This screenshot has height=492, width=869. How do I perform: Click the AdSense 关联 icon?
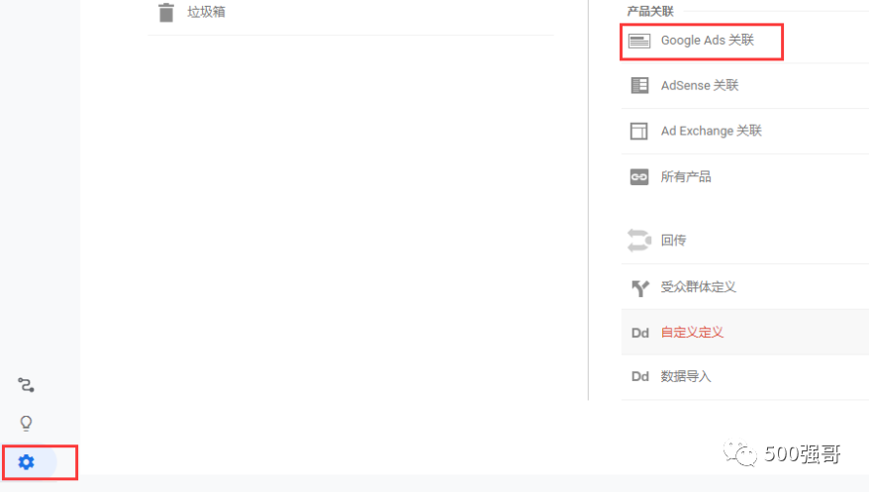pyautogui.click(x=639, y=85)
